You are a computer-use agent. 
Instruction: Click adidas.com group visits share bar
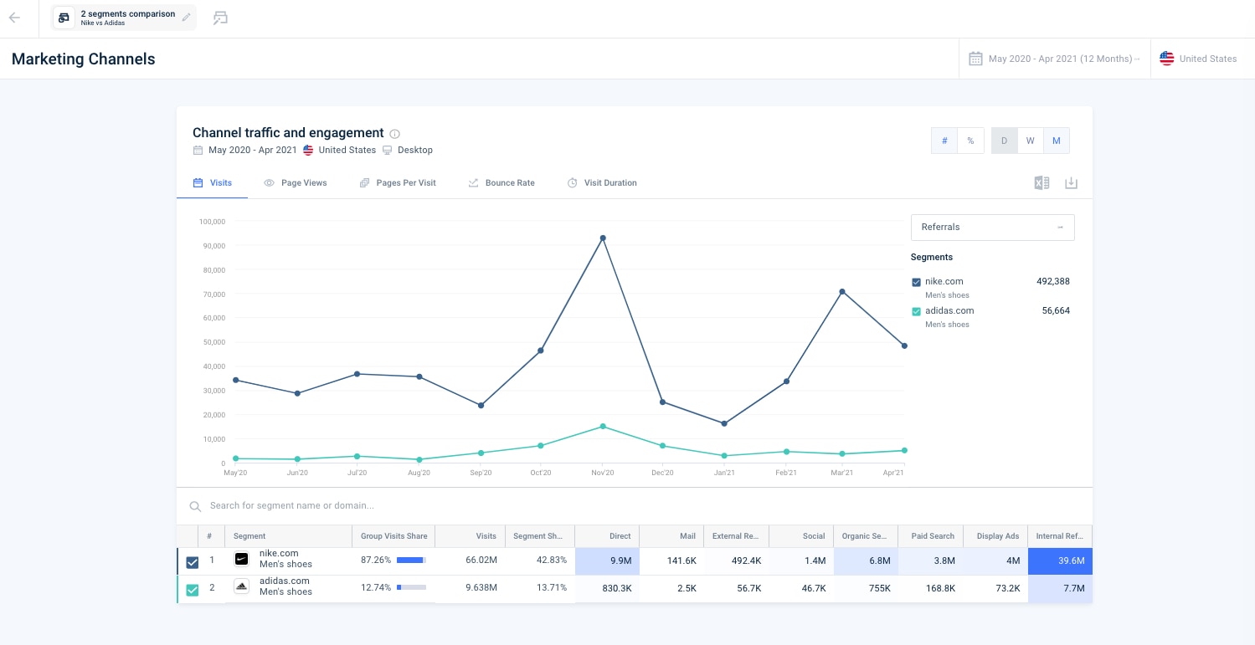pos(411,587)
